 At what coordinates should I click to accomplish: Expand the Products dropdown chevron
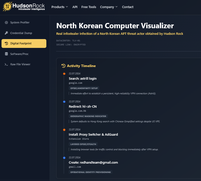67,7
